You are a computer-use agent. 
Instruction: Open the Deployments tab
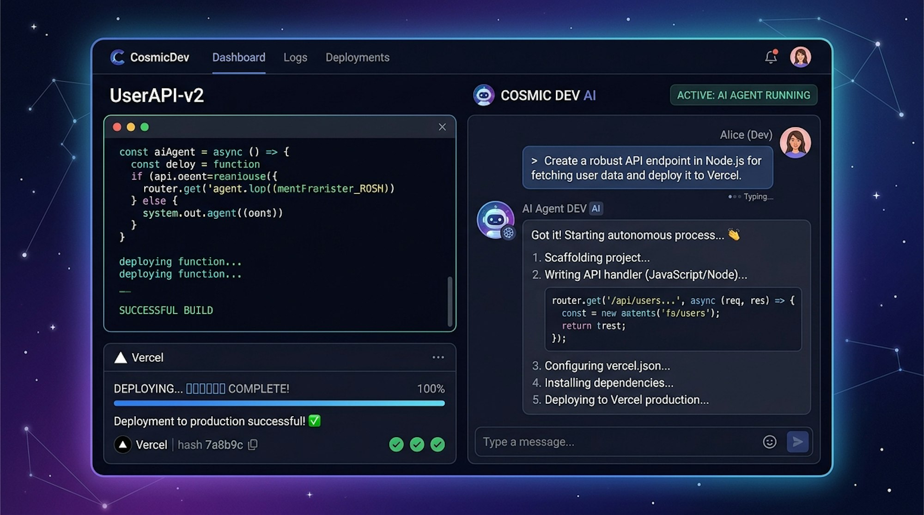coord(358,57)
